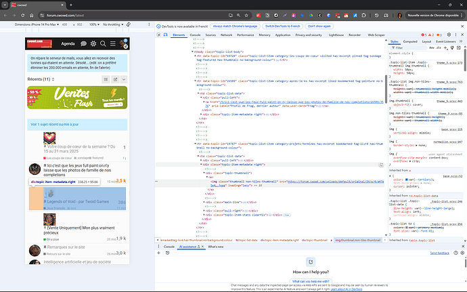
Task: Click What can you help me with suggestion
Action: (311, 281)
